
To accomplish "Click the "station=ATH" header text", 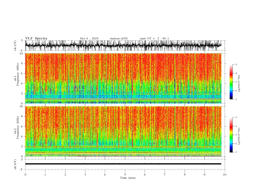I will [119, 38].
